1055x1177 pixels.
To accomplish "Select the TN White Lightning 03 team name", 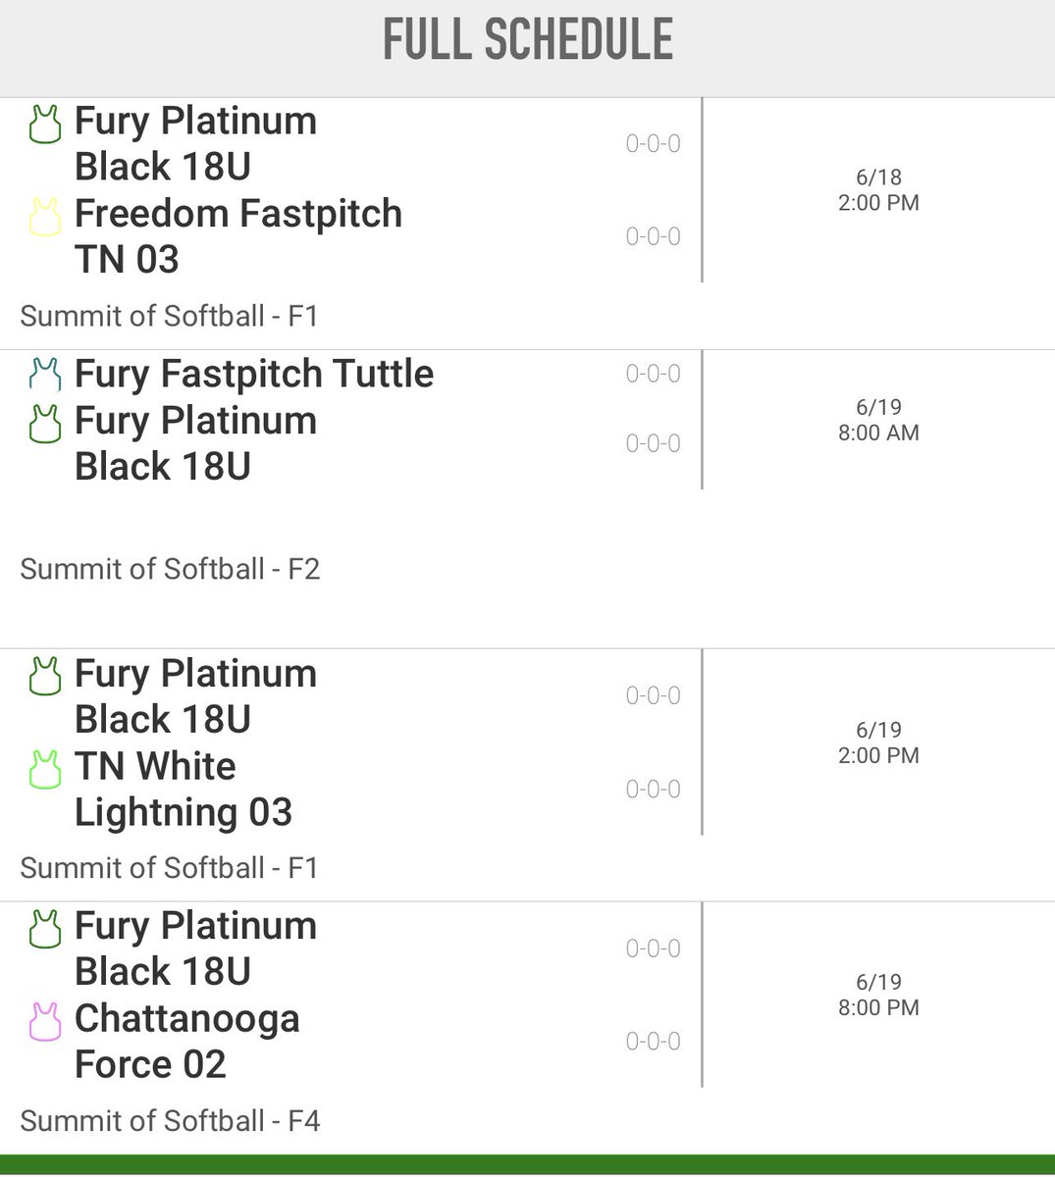I will point(184,790).
